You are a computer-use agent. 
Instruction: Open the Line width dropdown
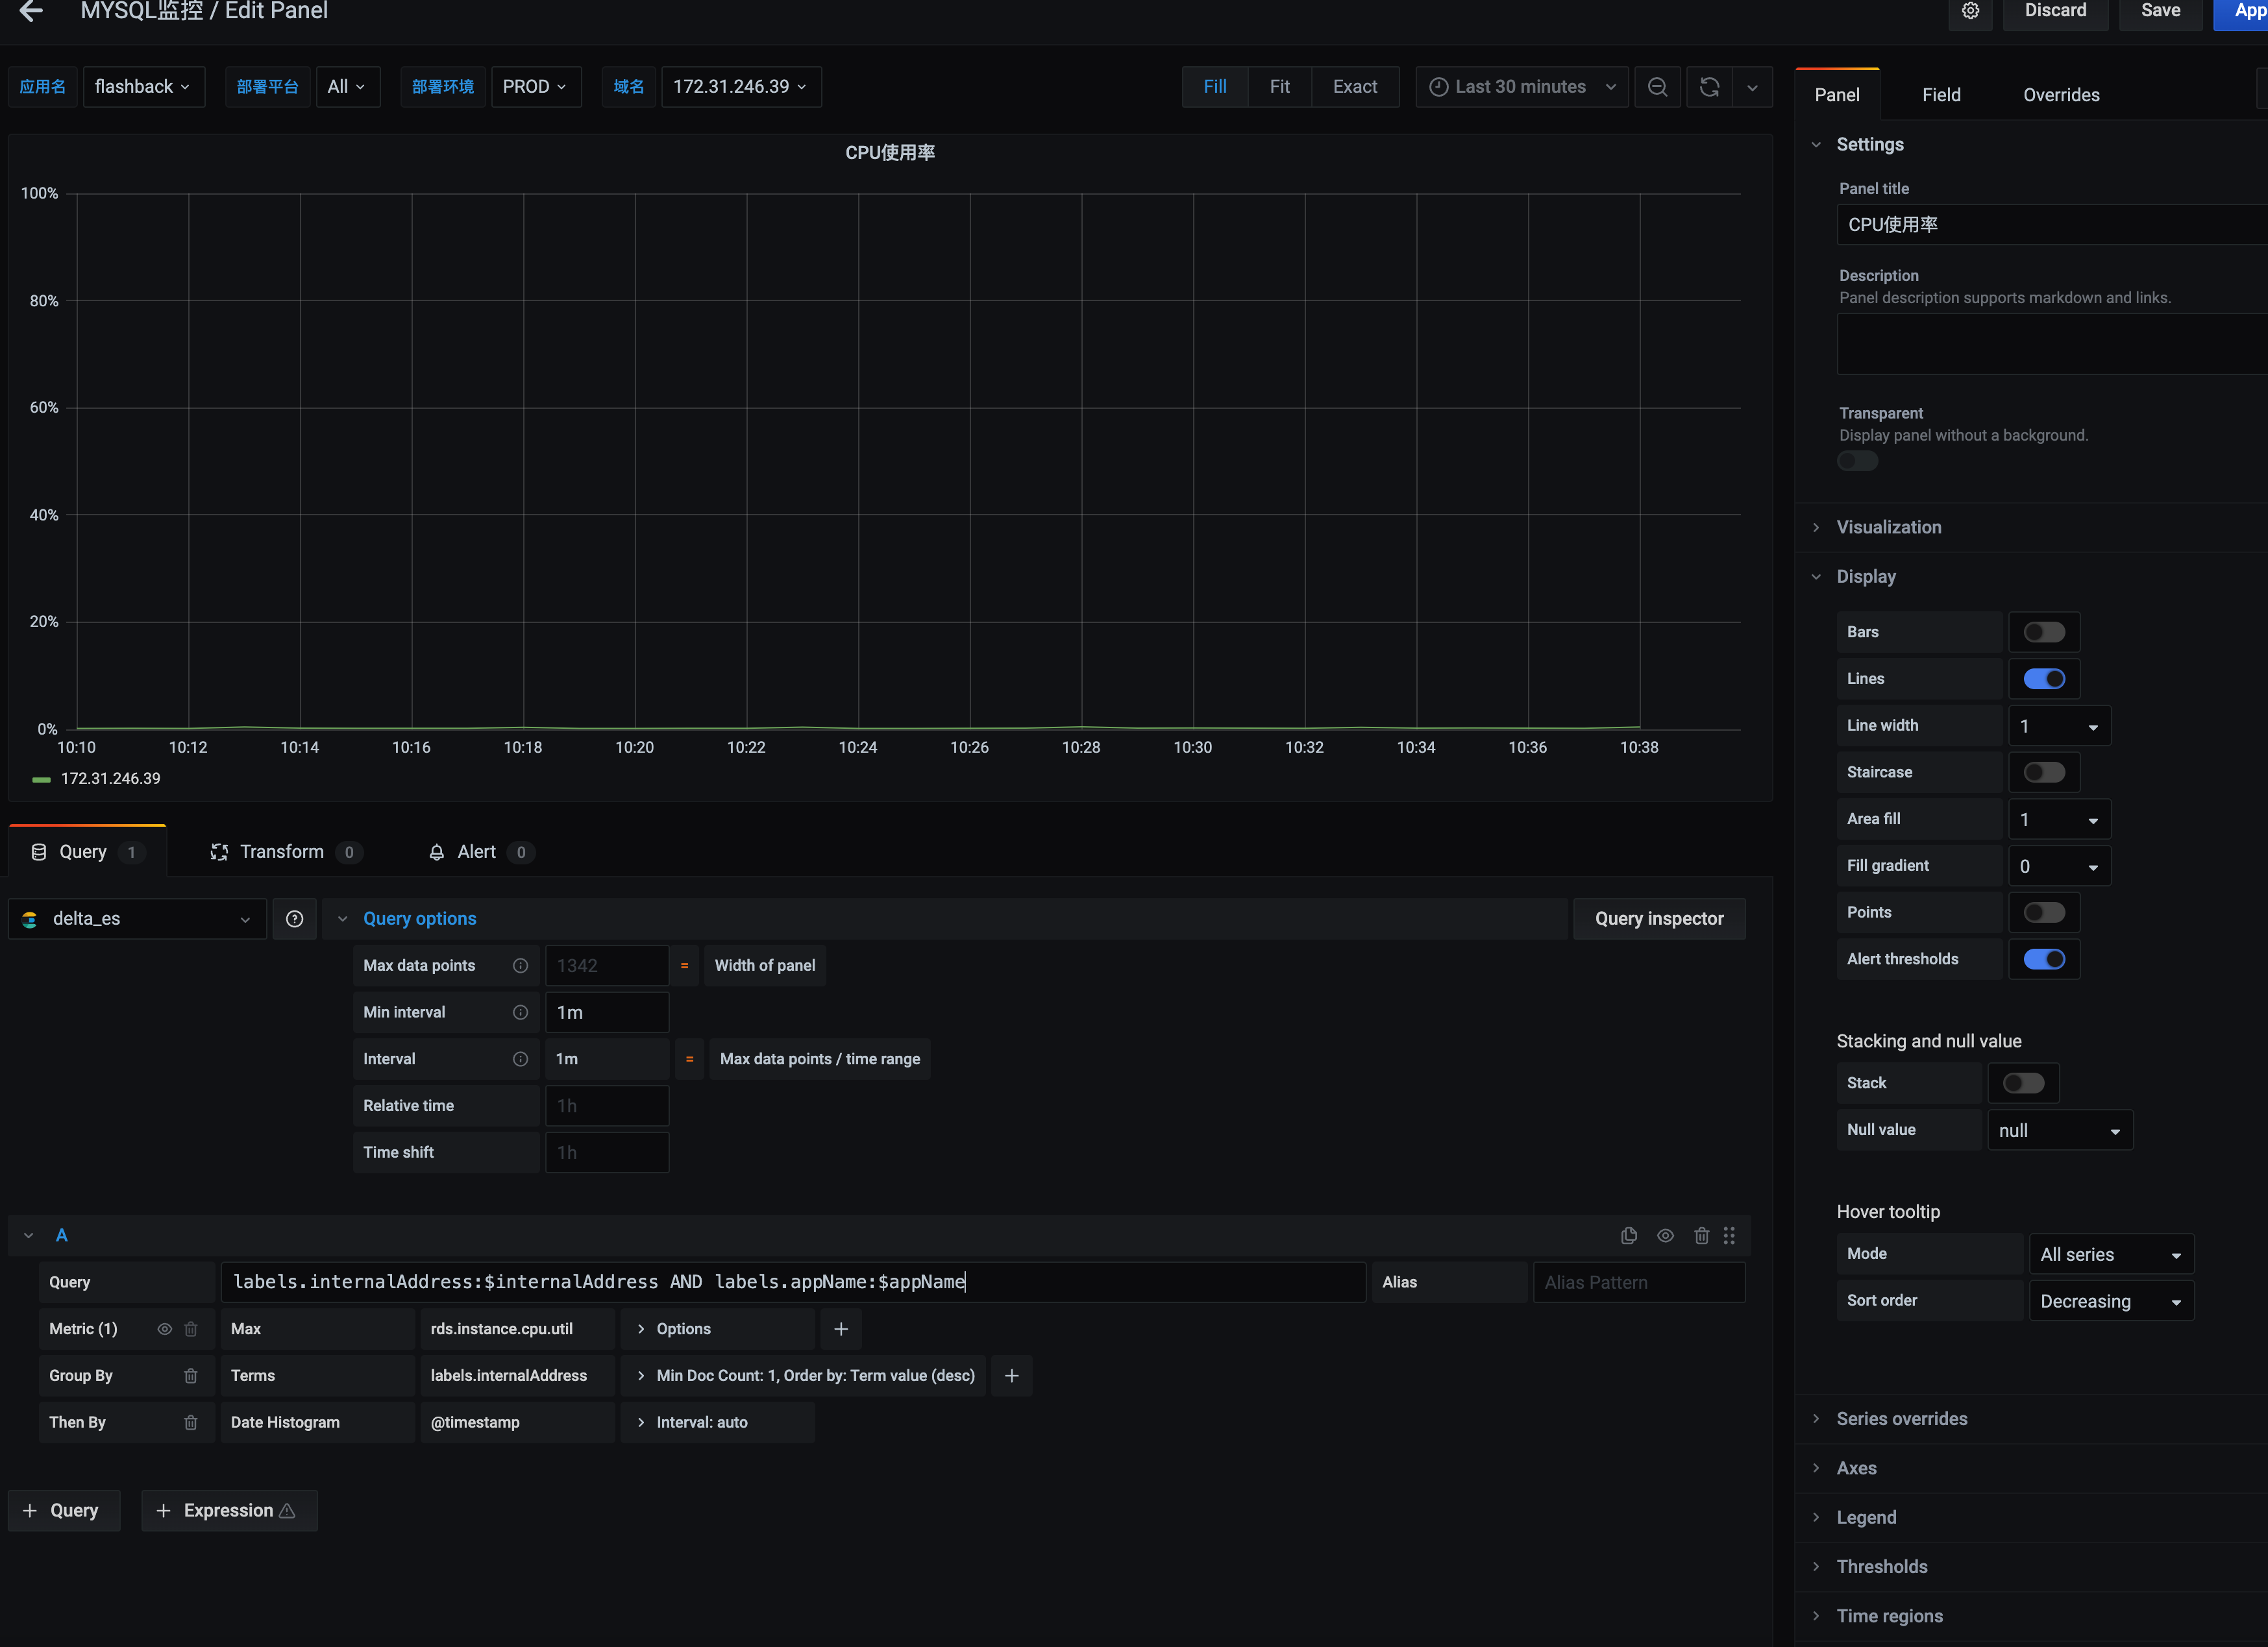[2059, 726]
